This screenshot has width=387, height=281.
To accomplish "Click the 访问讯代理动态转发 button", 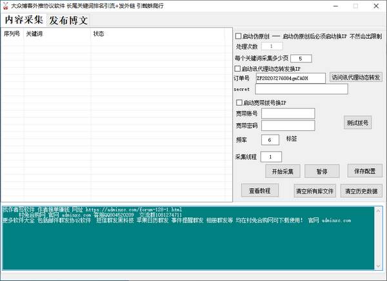I will (x=356, y=78).
